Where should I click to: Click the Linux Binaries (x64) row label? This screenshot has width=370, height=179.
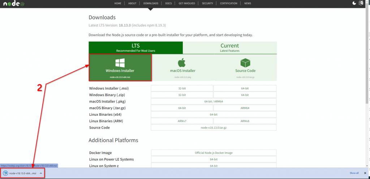[x=105, y=115]
